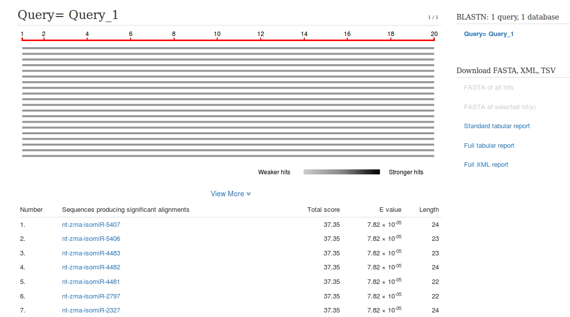Select Query= Query_1 in the sidebar

click(x=488, y=34)
